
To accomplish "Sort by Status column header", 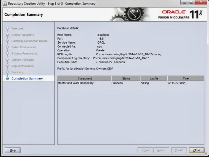I will coord(126,78).
